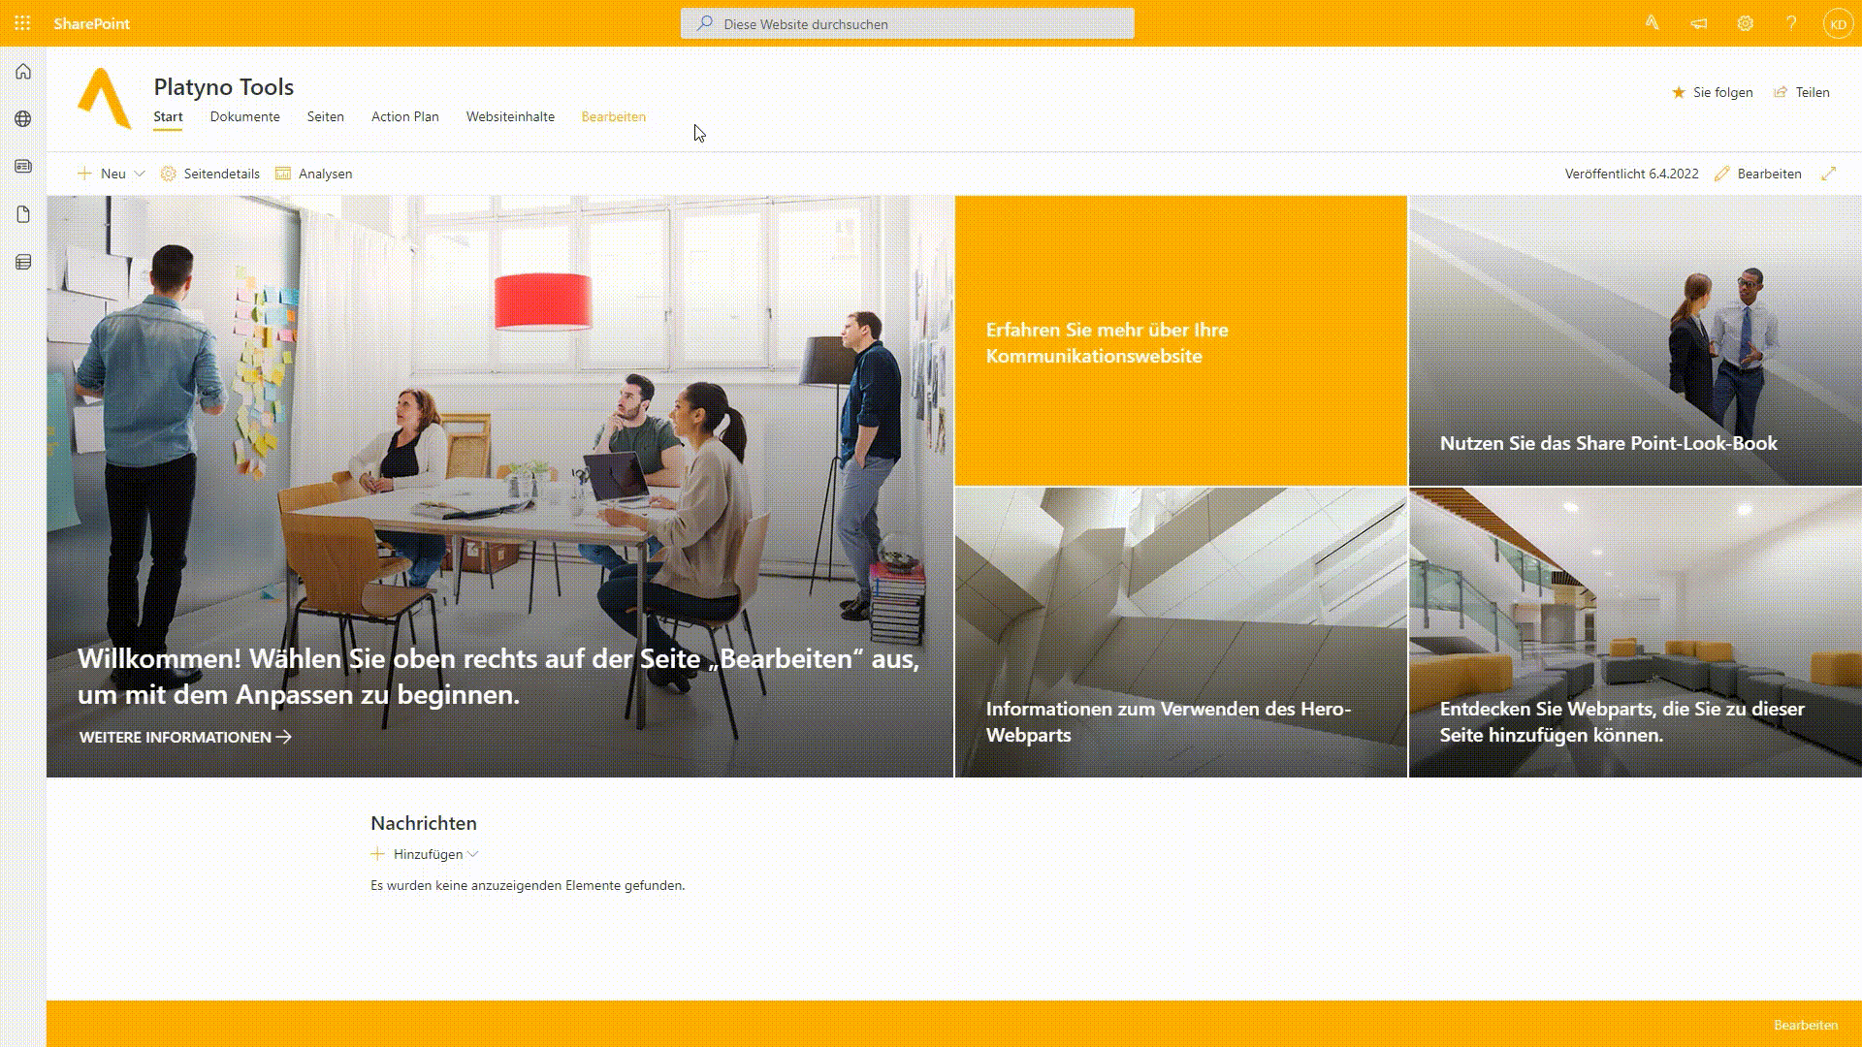Open the Action Plan navigation item

coord(405,116)
